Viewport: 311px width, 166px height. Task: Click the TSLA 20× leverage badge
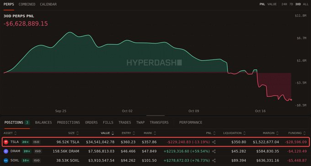click(26, 142)
